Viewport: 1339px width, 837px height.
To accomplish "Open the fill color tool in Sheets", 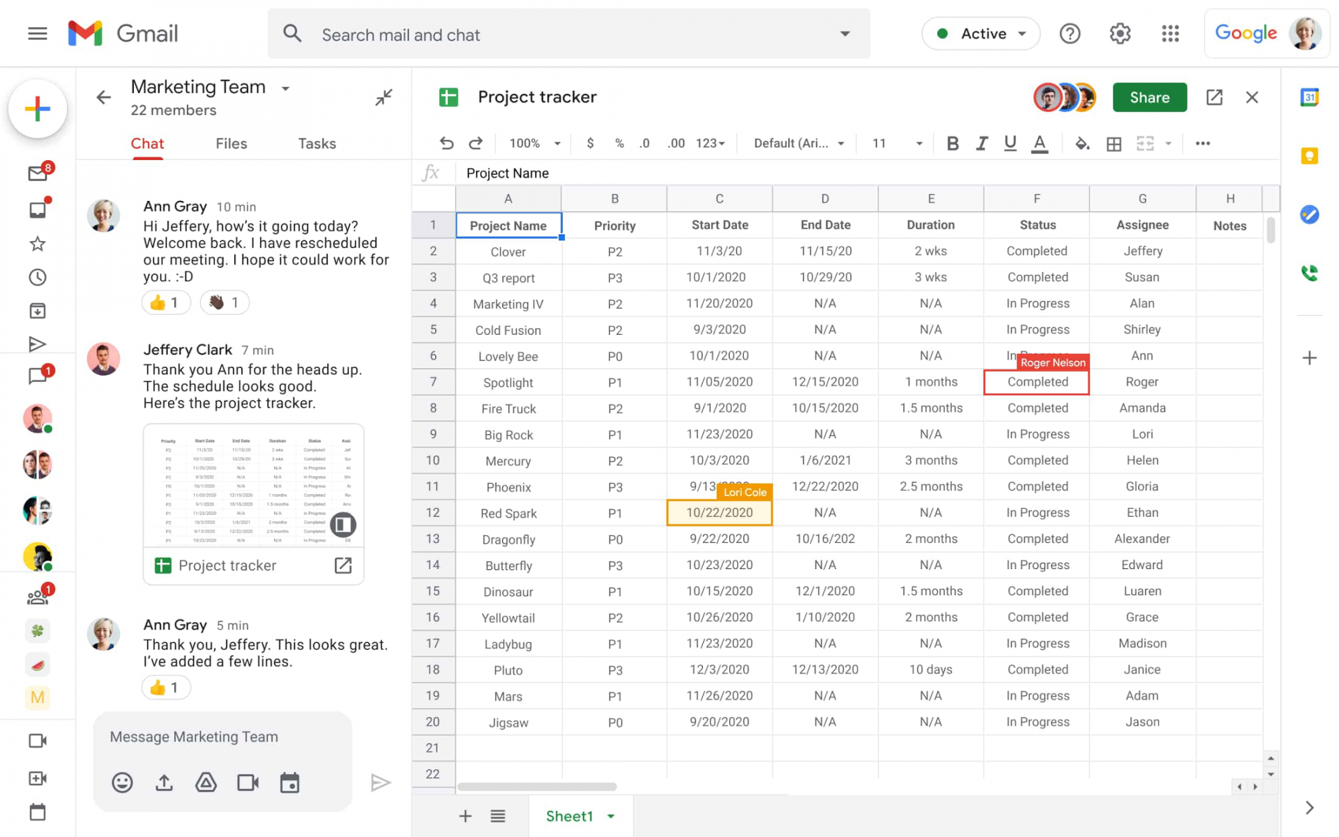I will click(x=1082, y=143).
